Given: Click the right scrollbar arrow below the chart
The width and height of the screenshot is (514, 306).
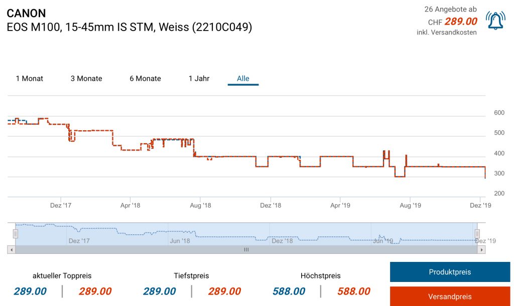Looking at the screenshot, I should pyautogui.click(x=482, y=249).
